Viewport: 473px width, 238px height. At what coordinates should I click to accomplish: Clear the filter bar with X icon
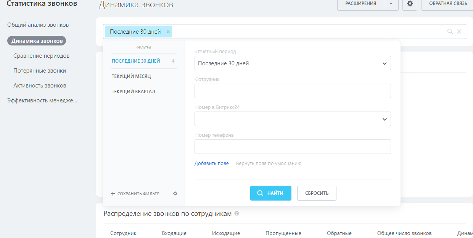pyautogui.click(x=459, y=32)
